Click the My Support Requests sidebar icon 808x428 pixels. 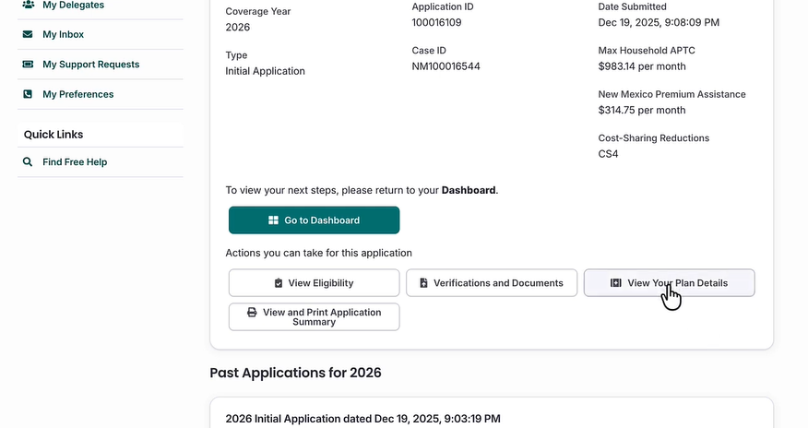28,65
